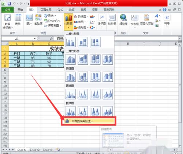Switch to the 数据 Data tab
Image resolution: width=183 pixels, height=154 pixels.
click(72, 10)
